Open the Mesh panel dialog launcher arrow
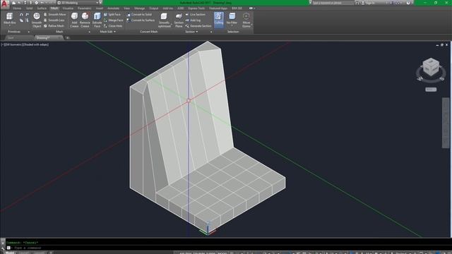 point(90,32)
